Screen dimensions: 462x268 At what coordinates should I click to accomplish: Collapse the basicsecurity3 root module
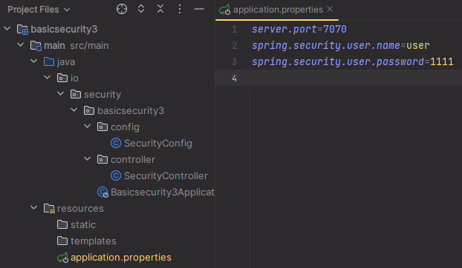pyautogui.click(x=7, y=29)
